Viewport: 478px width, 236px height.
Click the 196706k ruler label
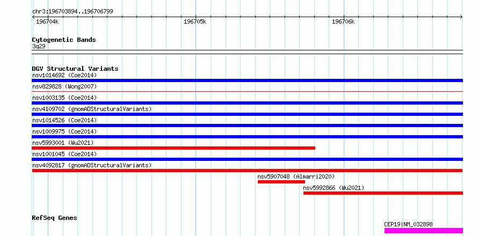pyautogui.click(x=343, y=22)
